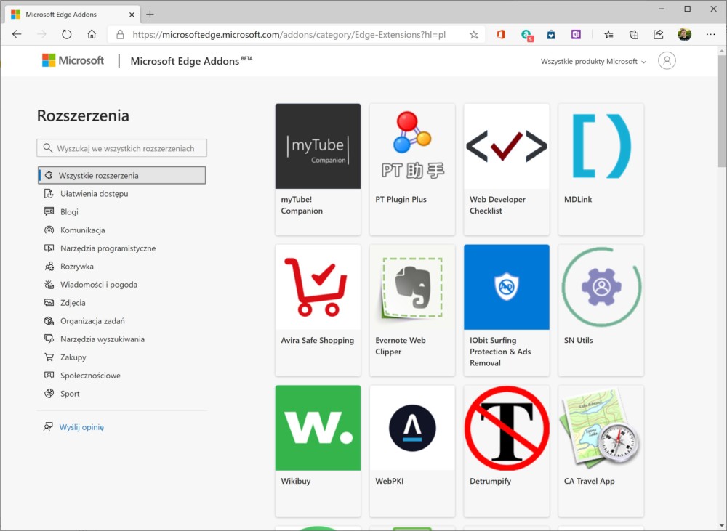Click the page vertical scrollbar thumb
The height and width of the screenshot is (531, 727).
722,111
